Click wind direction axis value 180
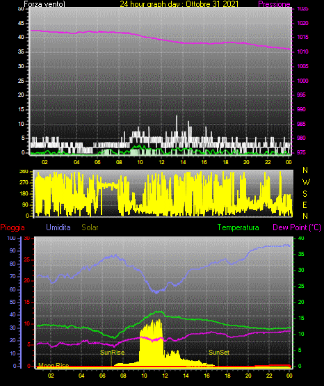Viewport: 324px width, 386px height. 24,194
